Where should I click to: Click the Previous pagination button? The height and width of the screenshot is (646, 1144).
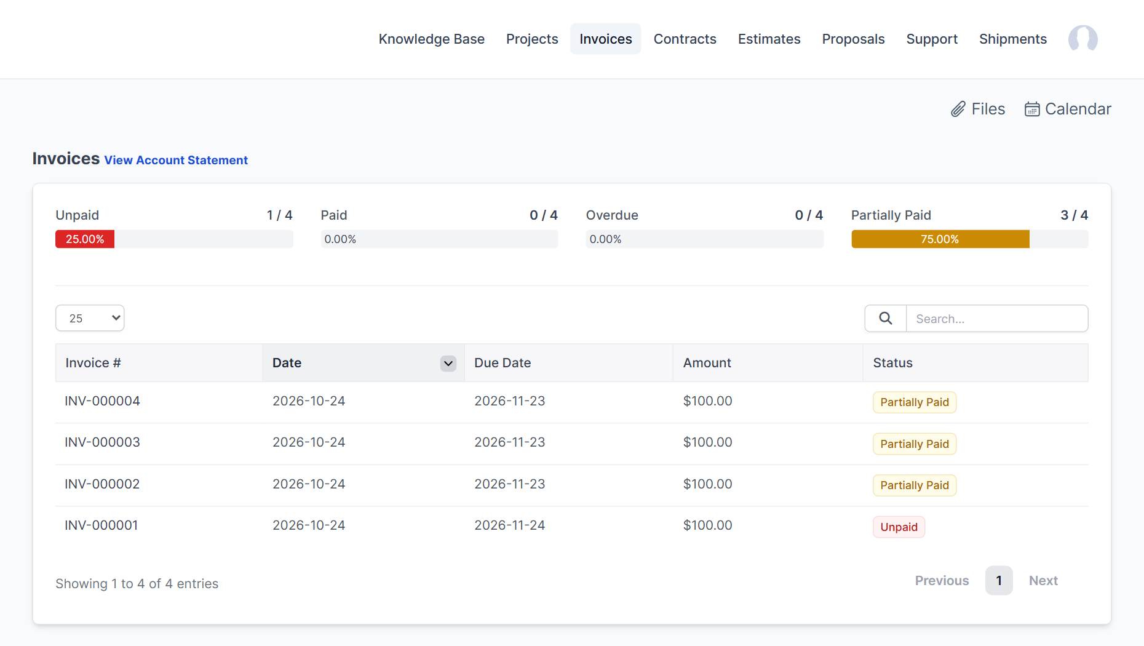(942, 581)
